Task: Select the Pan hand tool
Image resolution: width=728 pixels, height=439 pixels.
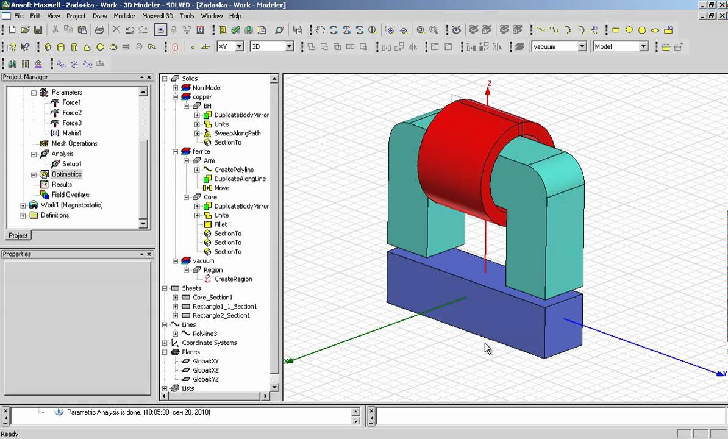Action: (320, 30)
